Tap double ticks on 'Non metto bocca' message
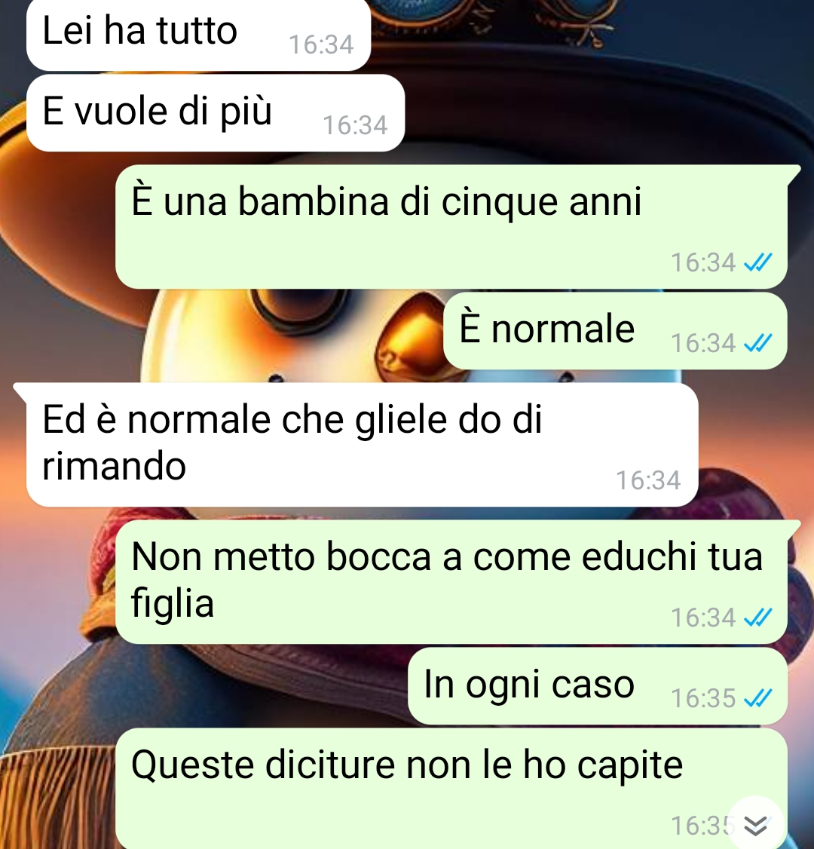This screenshot has height=849, width=814. [x=757, y=618]
